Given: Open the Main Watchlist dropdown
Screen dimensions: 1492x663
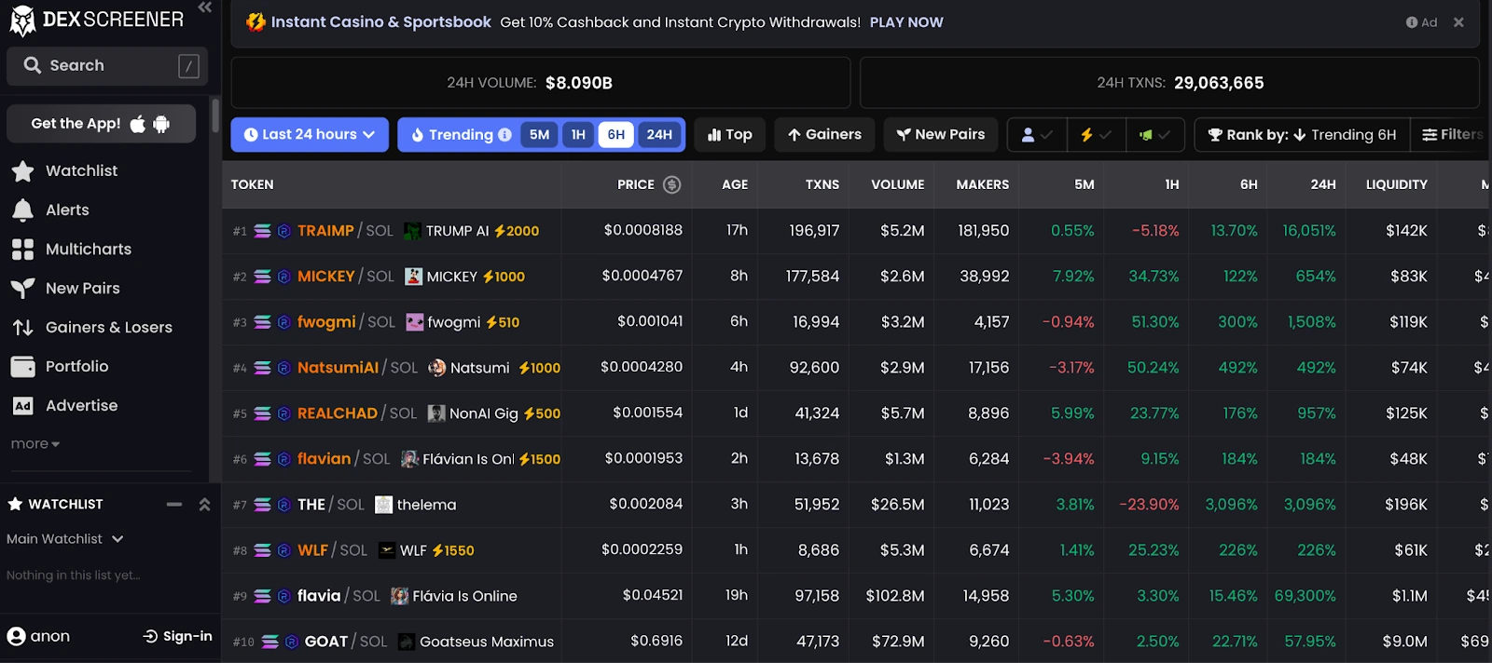Looking at the screenshot, I should coord(65,539).
